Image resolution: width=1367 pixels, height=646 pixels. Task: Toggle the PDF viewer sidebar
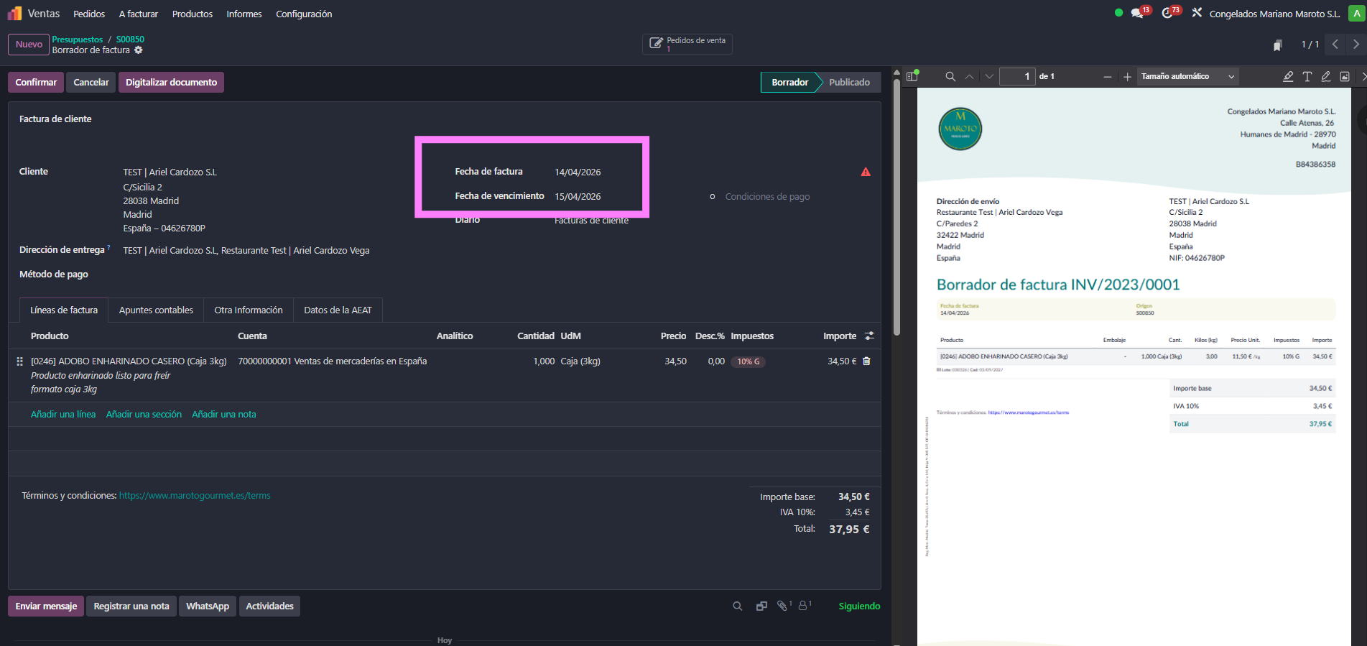click(912, 76)
